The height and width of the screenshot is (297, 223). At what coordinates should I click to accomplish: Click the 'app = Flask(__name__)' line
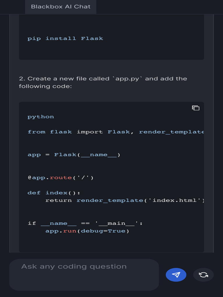pyautogui.click(x=74, y=155)
